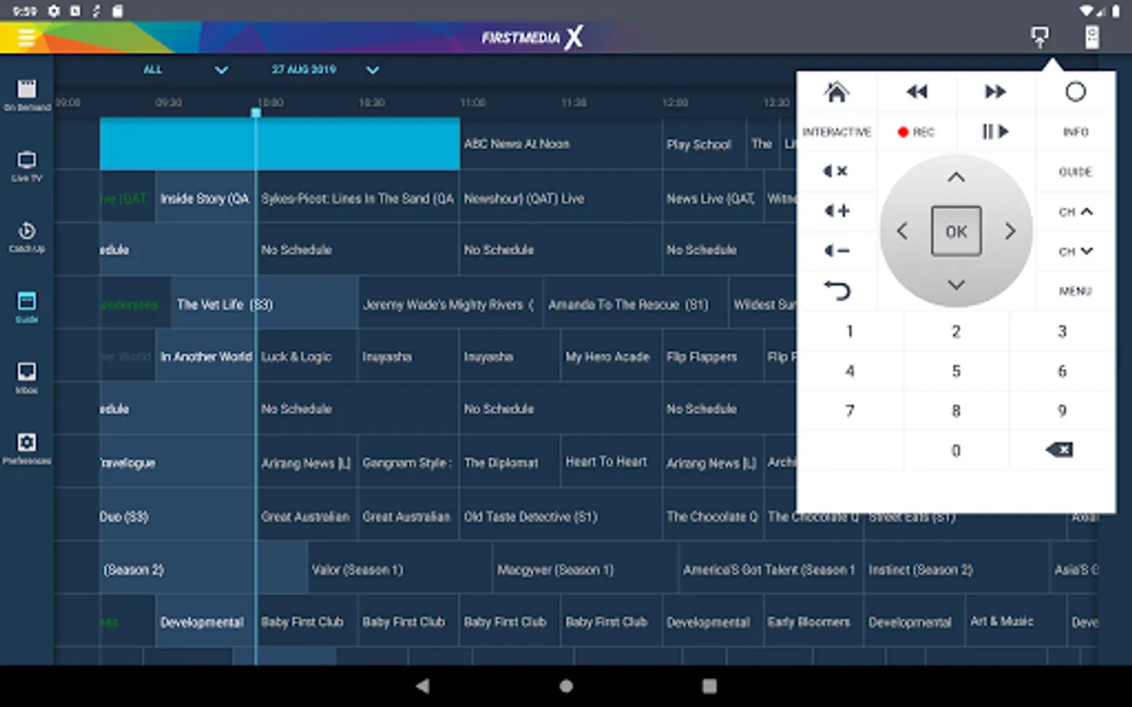Tap CH down channel button
Viewport: 1132px width, 707px height.
tap(1075, 251)
